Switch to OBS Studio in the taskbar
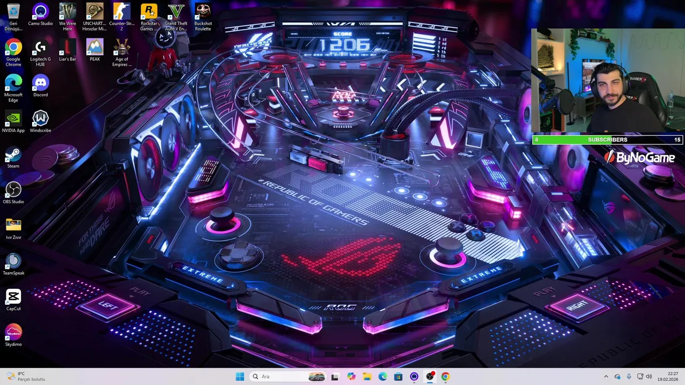This screenshot has height=385, width=685. 430,376
